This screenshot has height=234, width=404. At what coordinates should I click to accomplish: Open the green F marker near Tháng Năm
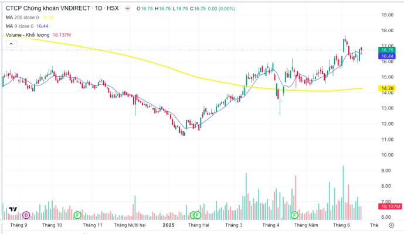pyautogui.click(x=294, y=215)
